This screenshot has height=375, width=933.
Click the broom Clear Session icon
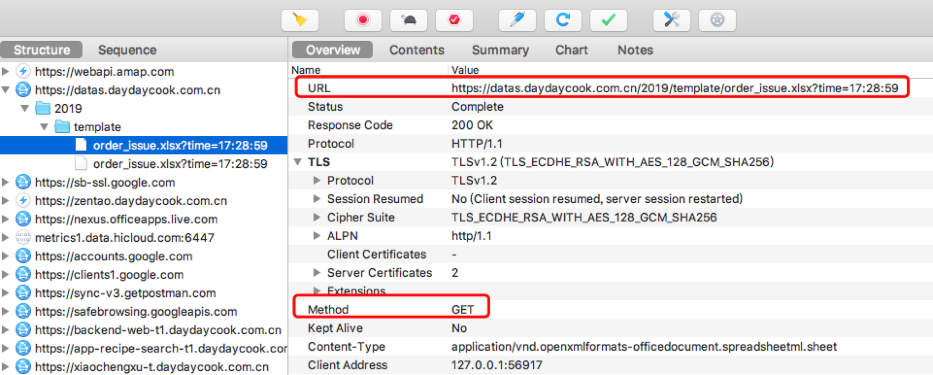tap(300, 21)
